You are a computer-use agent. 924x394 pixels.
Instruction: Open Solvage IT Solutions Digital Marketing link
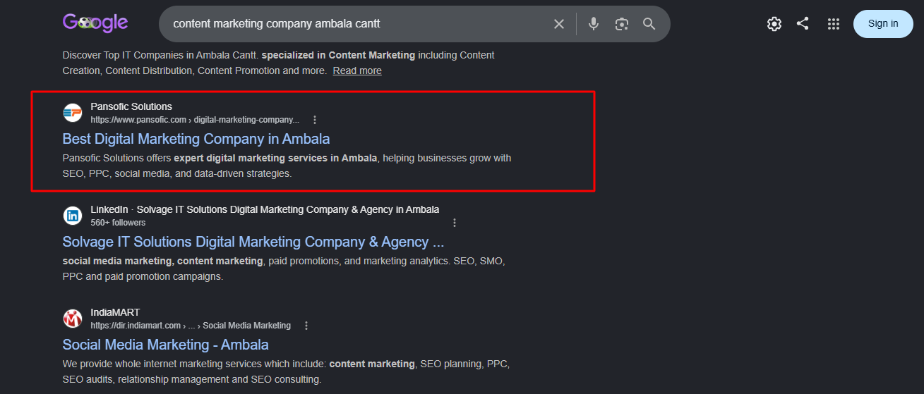point(253,242)
